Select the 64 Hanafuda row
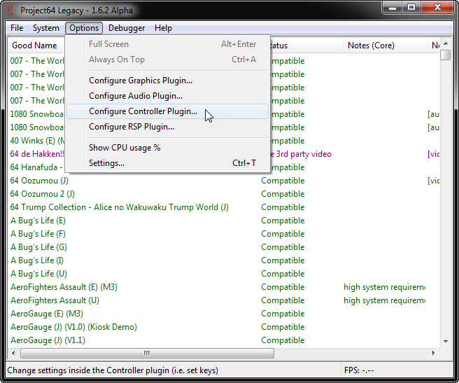This screenshot has height=383, width=459. coord(37,167)
